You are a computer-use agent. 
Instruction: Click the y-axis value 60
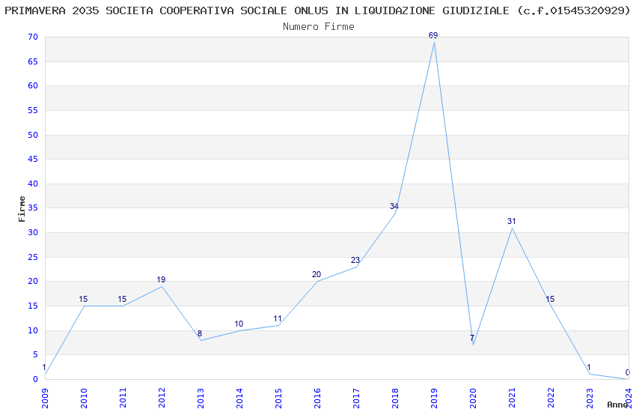33,85
